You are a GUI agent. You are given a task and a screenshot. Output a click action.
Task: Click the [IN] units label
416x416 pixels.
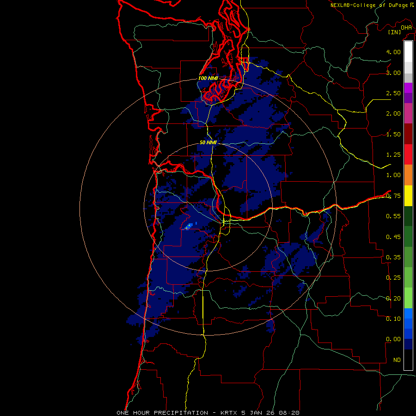395,32
